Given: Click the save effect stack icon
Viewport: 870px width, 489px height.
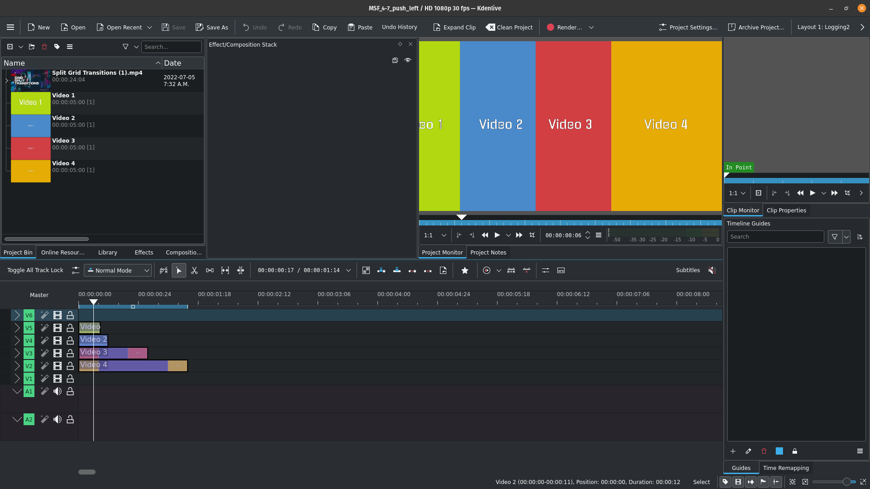Looking at the screenshot, I should click(x=395, y=60).
